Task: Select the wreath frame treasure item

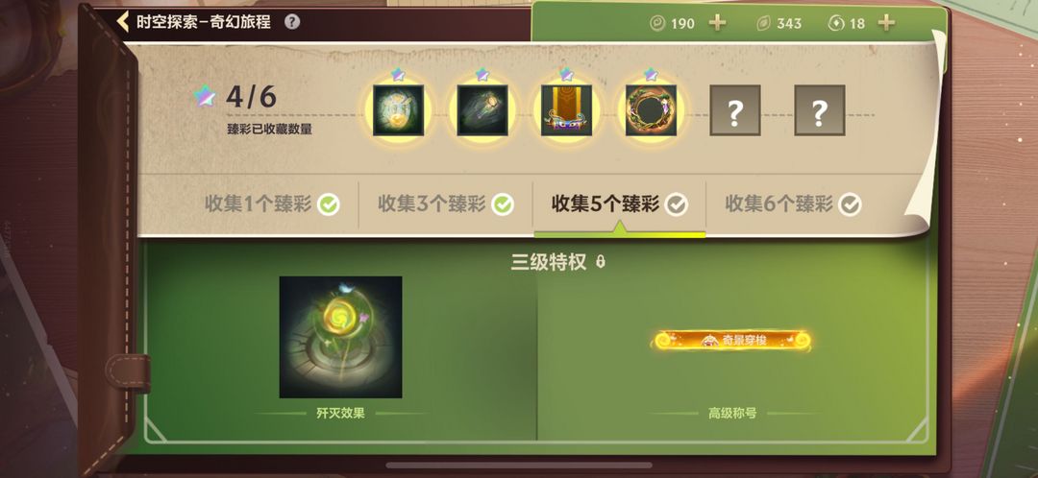Action: click(652, 110)
